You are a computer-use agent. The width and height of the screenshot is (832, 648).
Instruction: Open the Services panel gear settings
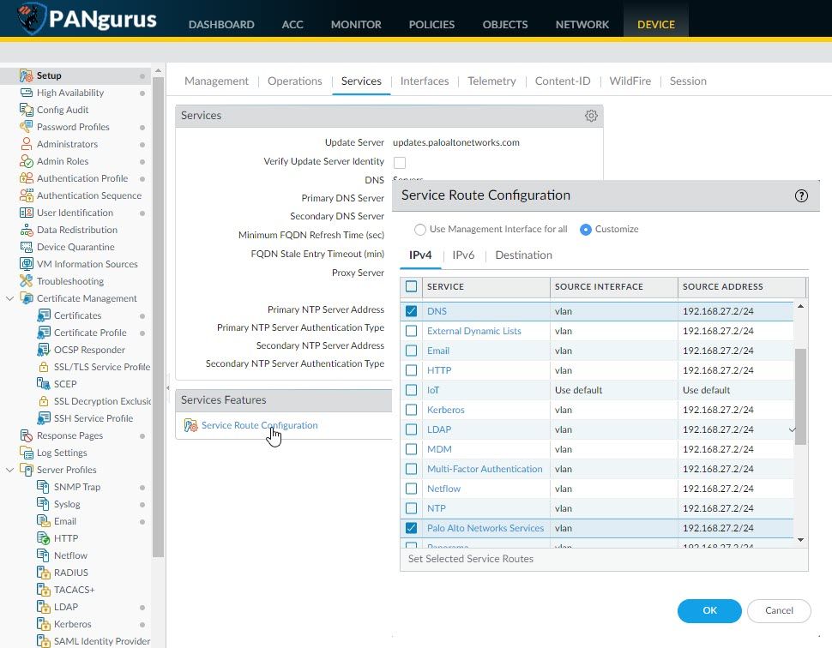tap(591, 116)
